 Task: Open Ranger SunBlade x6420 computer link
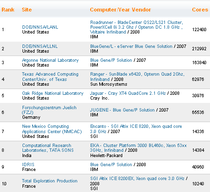pos(137,77)
